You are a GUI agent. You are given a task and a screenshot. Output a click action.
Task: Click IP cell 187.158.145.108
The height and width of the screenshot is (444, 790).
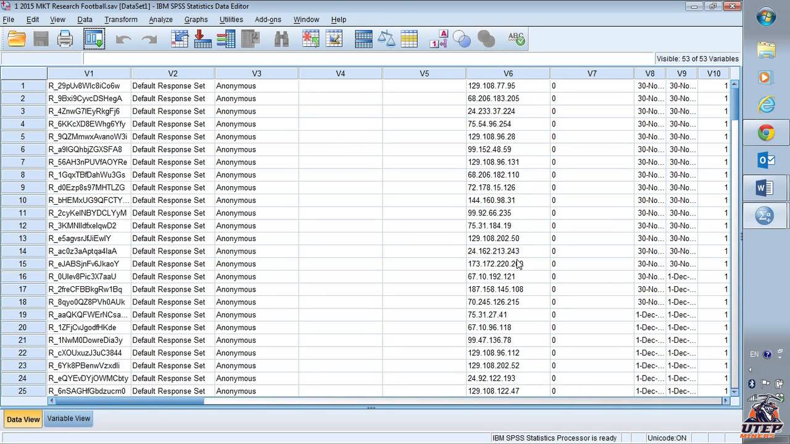click(x=508, y=289)
